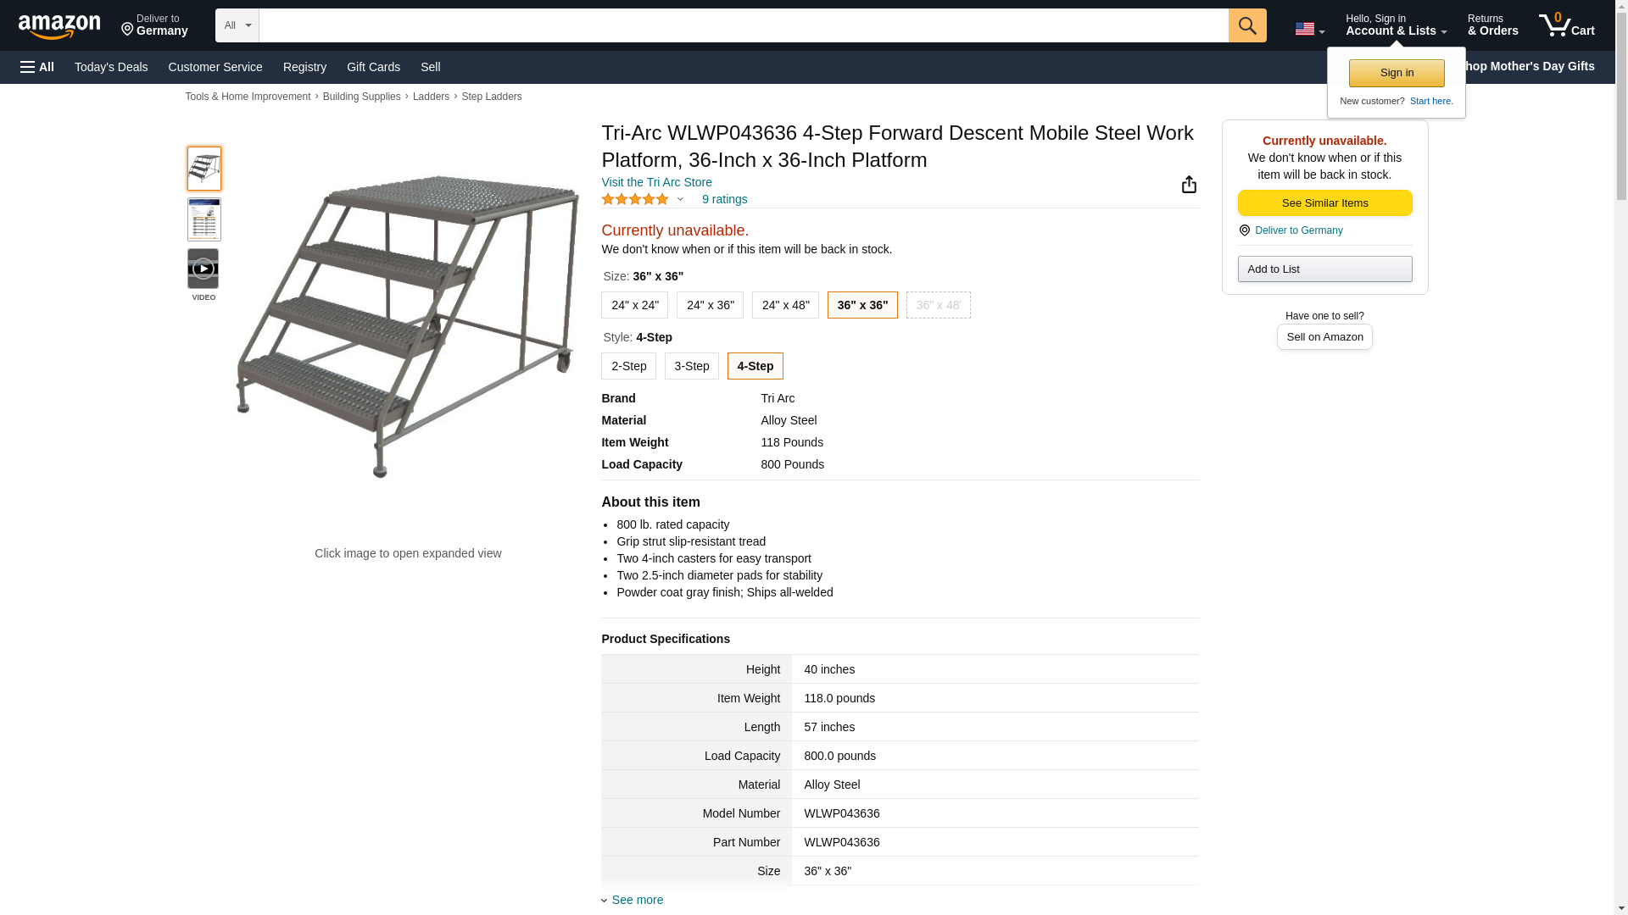The image size is (1628, 915).
Task: Click the share icon
Action: point(1189,185)
